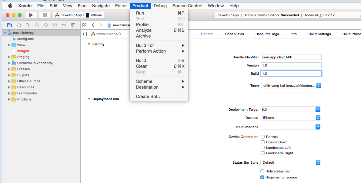Expand CordovaLib.xcodeproj

click(x=9, y=63)
